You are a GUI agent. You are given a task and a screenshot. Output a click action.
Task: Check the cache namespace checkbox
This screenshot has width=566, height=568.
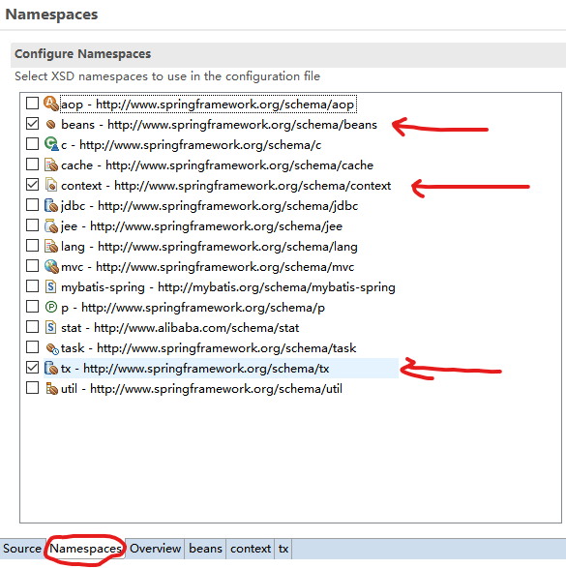32,164
